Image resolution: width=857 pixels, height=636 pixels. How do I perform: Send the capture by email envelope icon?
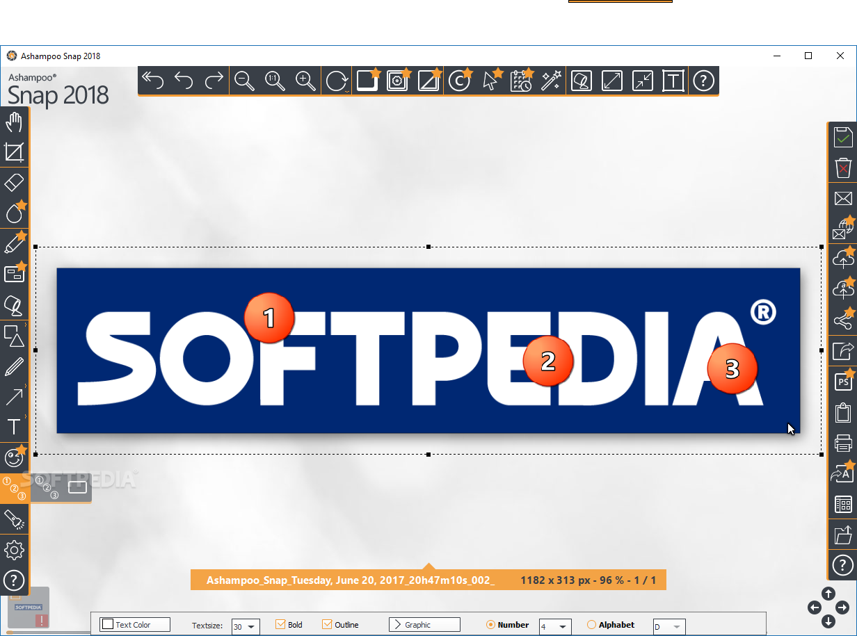click(843, 199)
